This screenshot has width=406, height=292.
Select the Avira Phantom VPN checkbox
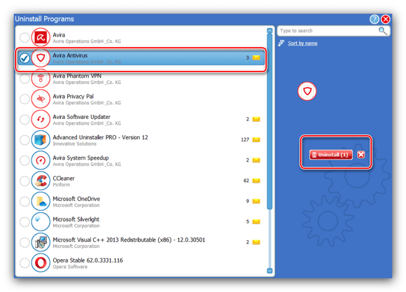24,79
